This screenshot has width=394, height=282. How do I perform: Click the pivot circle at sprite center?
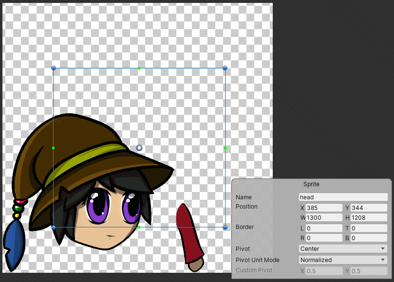139,148
